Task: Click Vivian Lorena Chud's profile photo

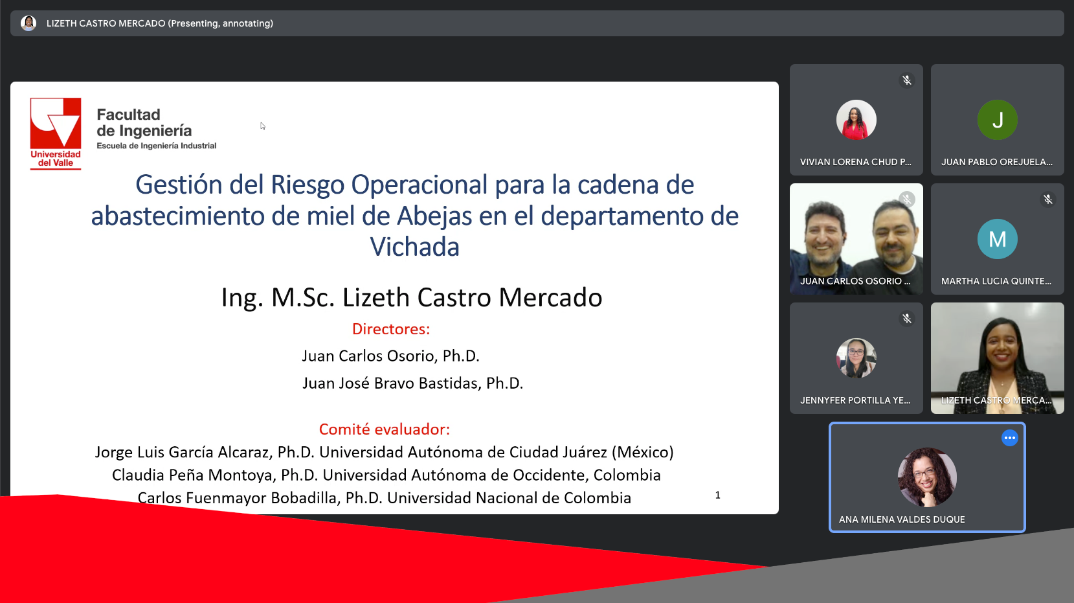Action: (856, 120)
